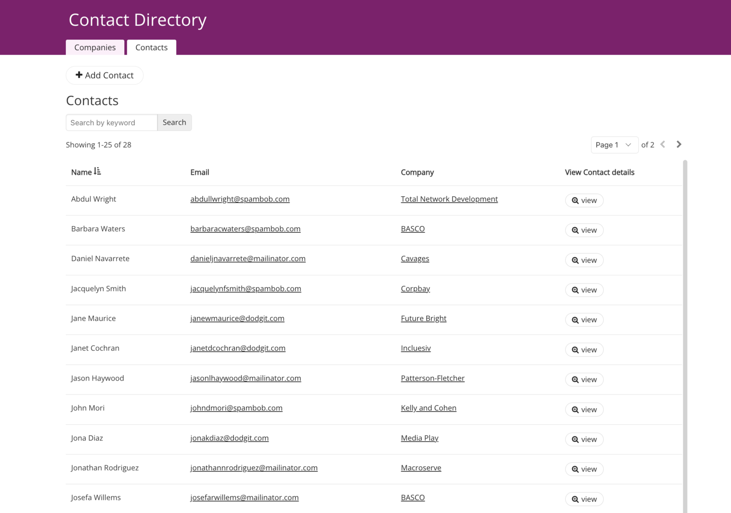The width and height of the screenshot is (731, 513).
Task: Click the Search by keyword field
Action: pyautogui.click(x=112, y=122)
